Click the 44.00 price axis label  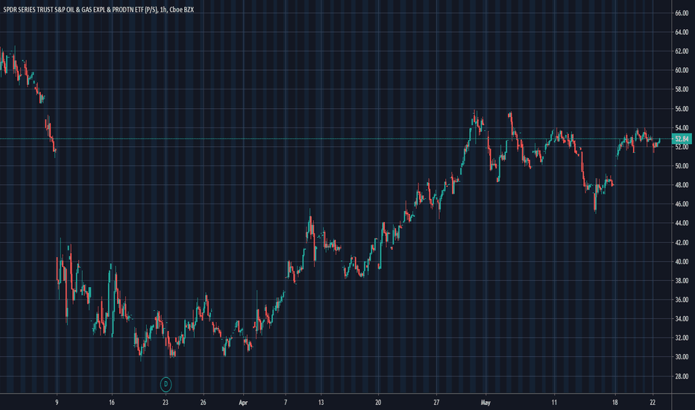click(x=682, y=224)
